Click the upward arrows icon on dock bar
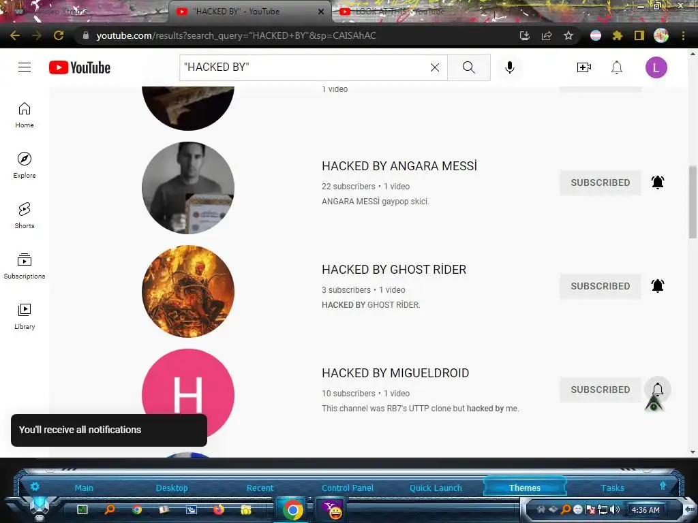The height and width of the screenshot is (523, 698). click(x=663, y=486)
